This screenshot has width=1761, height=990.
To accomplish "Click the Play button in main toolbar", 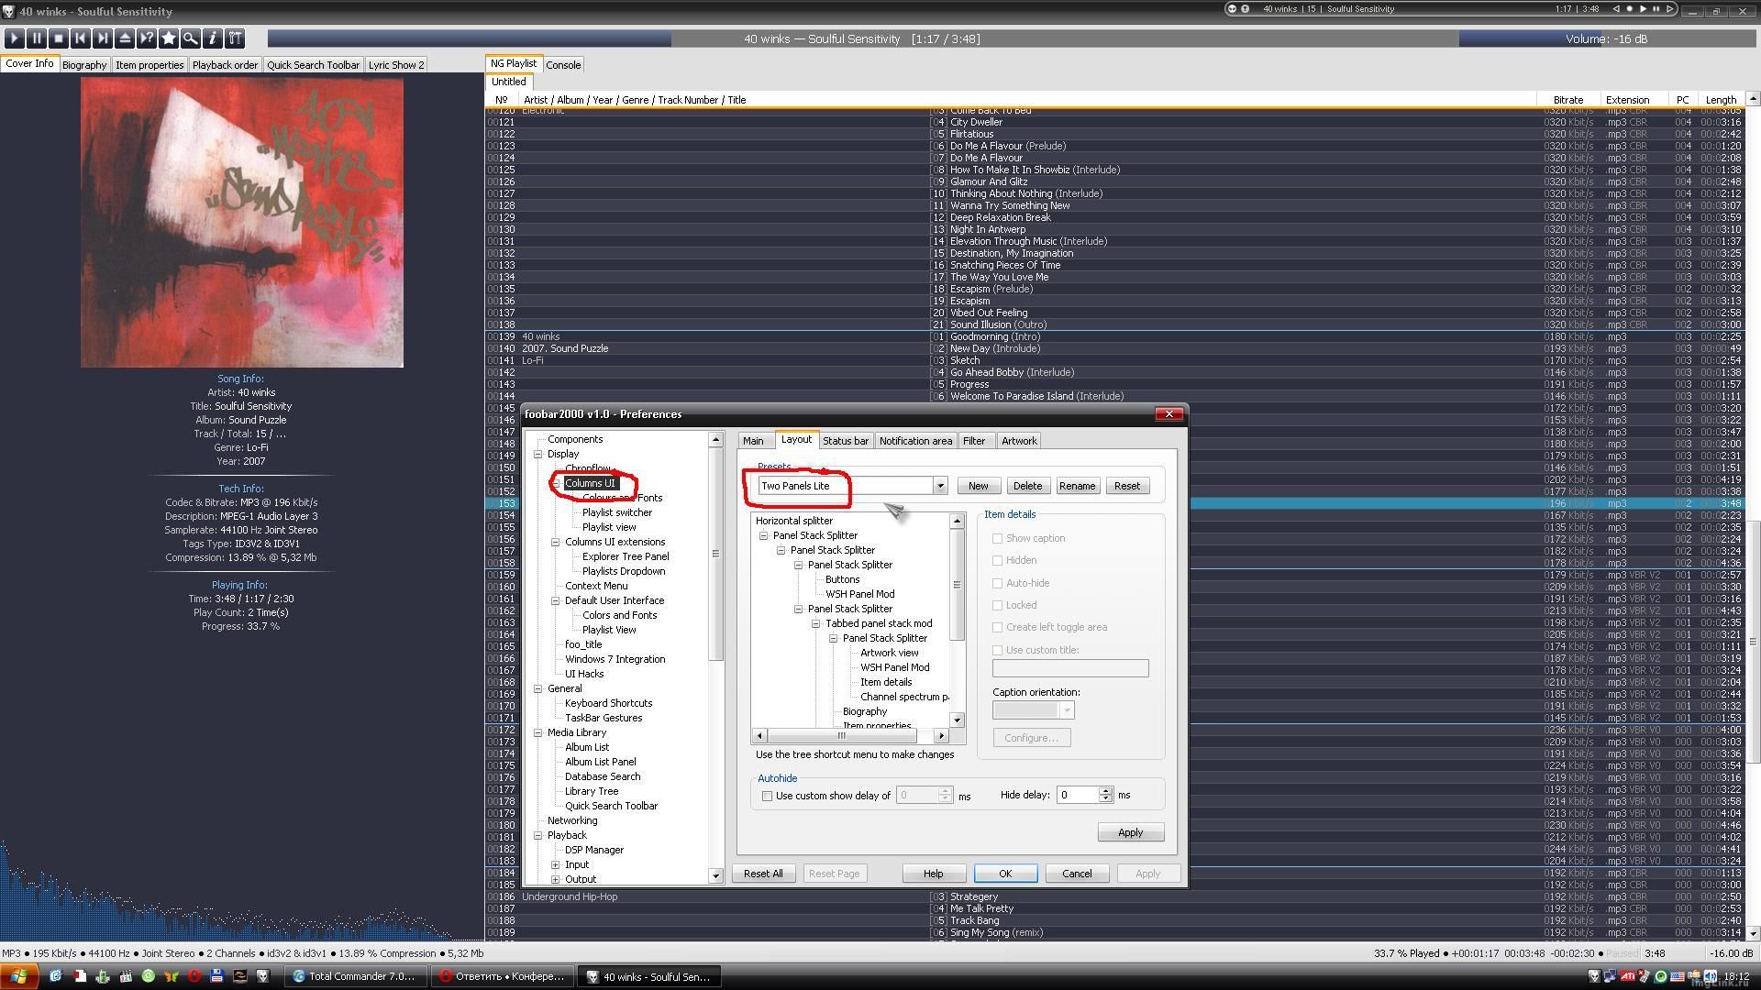I will tap(14, 38).
